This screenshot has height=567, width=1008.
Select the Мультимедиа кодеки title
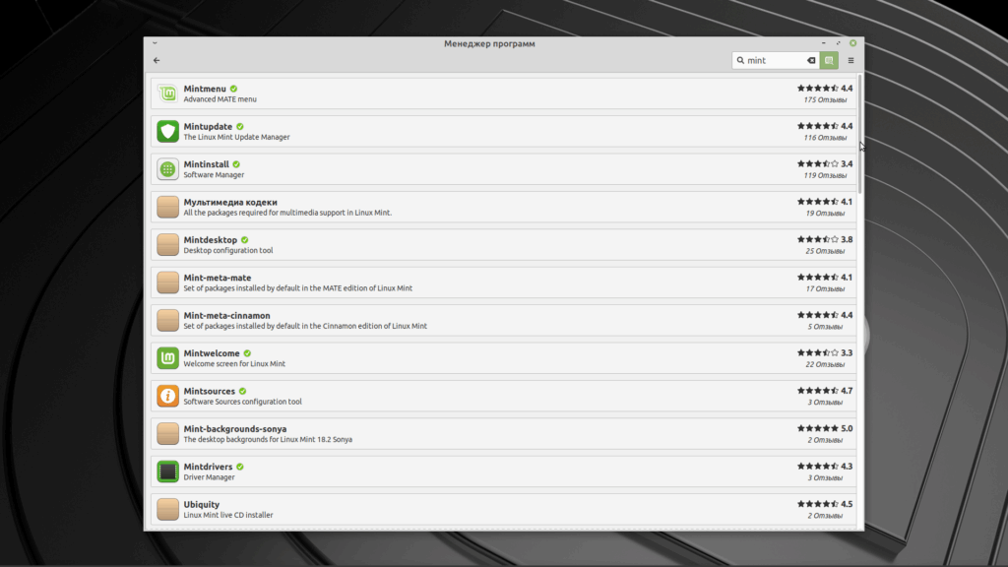pyautogui.click(x=230, y=203)
